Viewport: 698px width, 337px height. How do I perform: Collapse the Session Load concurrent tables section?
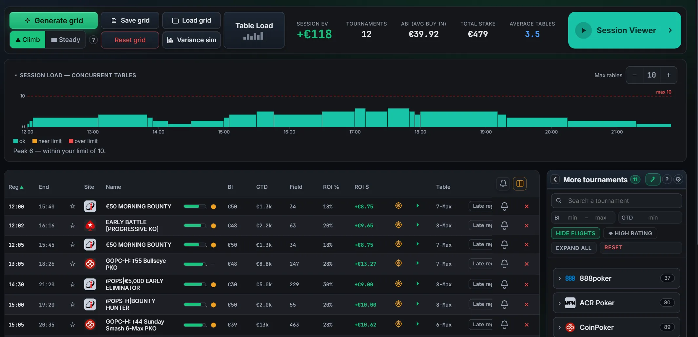coord(75,75)
